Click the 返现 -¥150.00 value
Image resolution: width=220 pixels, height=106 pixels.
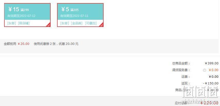coord(211,83)
